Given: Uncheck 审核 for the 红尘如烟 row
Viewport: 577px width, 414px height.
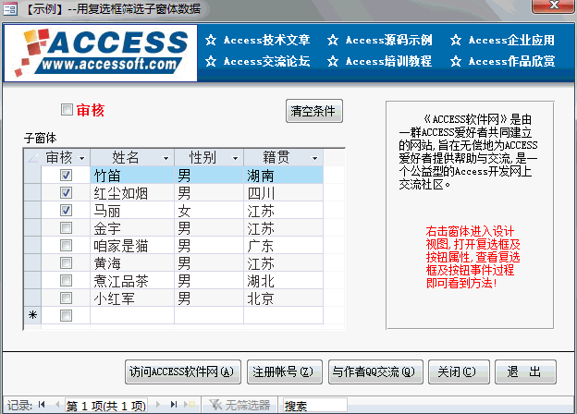Looking at the screenshot, I should (66, 192).
